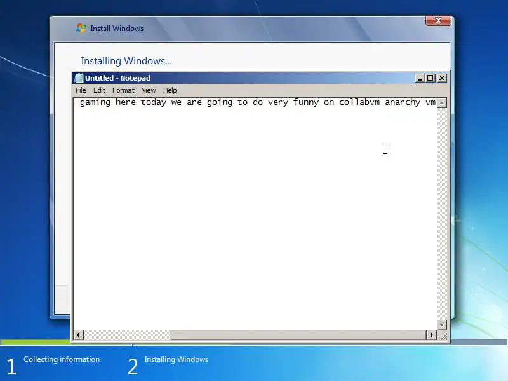Image resolution: width=508 pixels, height=381 pixels.
Task: Click the vertical scrollbar down arrow
Action: click(441, 324)
